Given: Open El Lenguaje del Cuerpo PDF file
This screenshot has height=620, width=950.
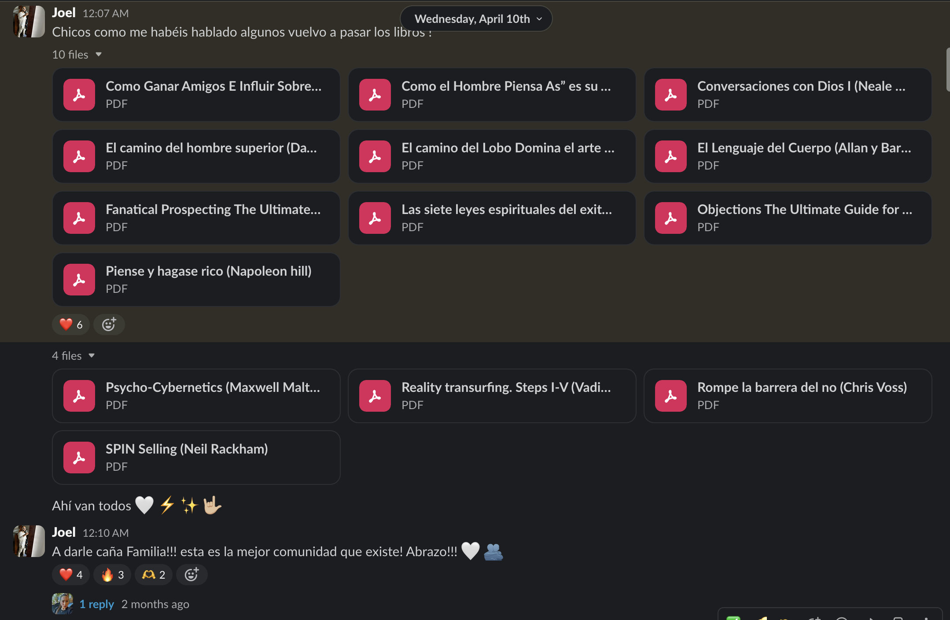Looking at the screenshot, I should 788,156.
